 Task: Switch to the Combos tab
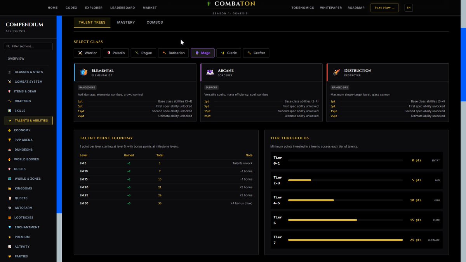155,23
